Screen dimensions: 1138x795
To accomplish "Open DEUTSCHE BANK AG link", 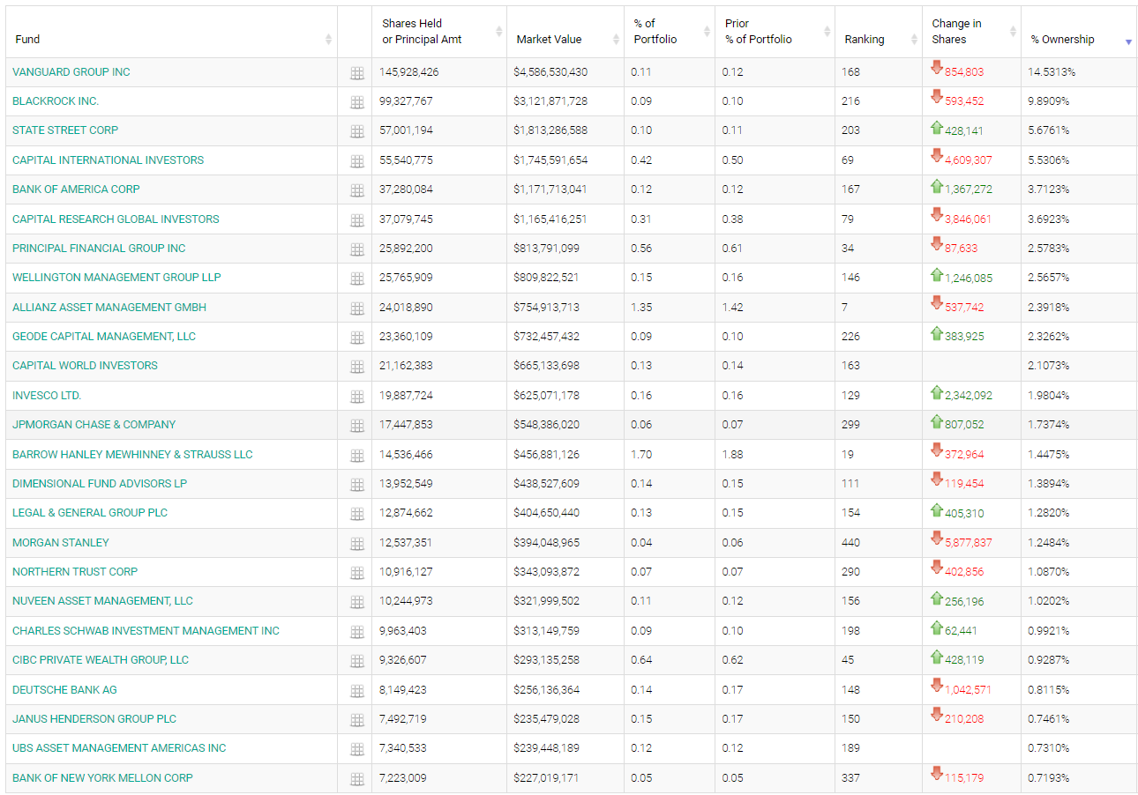I will 64,690.
